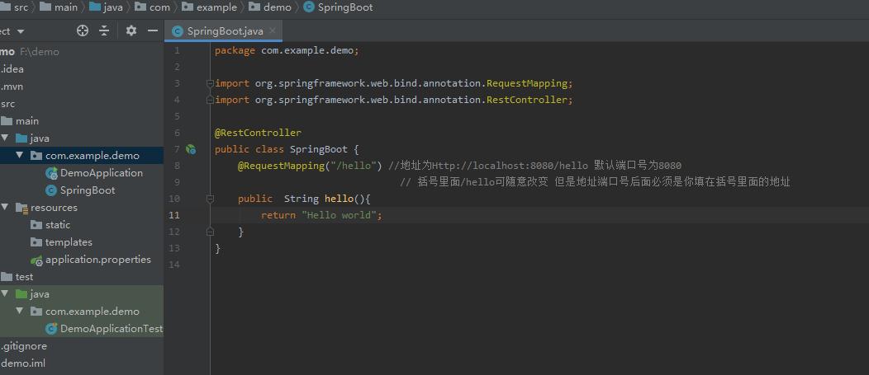Click the application.properties Spring leaf icon
This screenshot has height=375, width=869.
point(36,260)
